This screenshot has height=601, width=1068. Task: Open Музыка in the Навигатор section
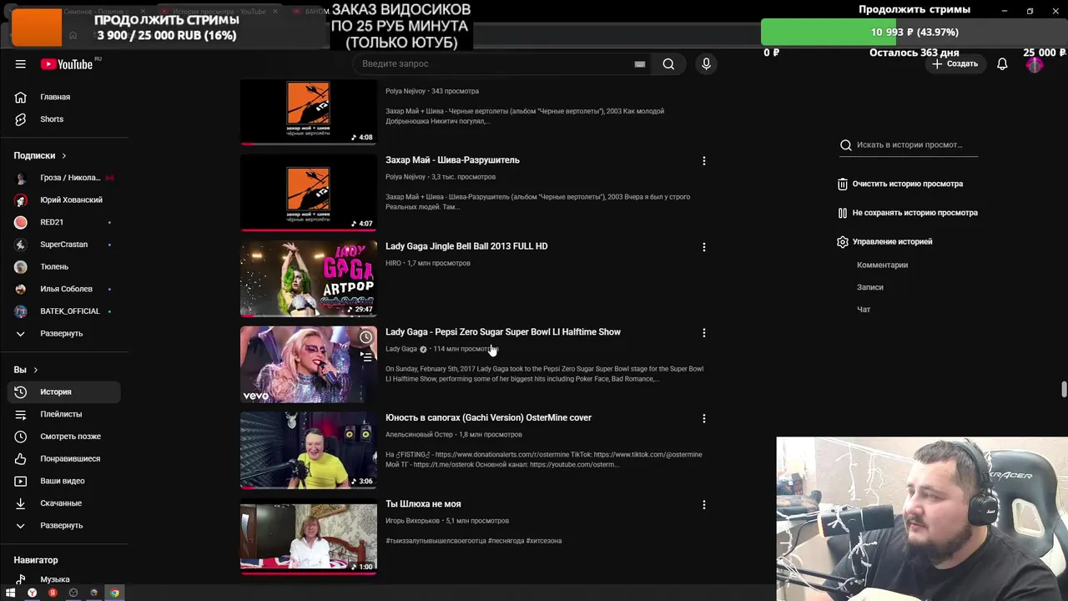click(x=63, y=579)
